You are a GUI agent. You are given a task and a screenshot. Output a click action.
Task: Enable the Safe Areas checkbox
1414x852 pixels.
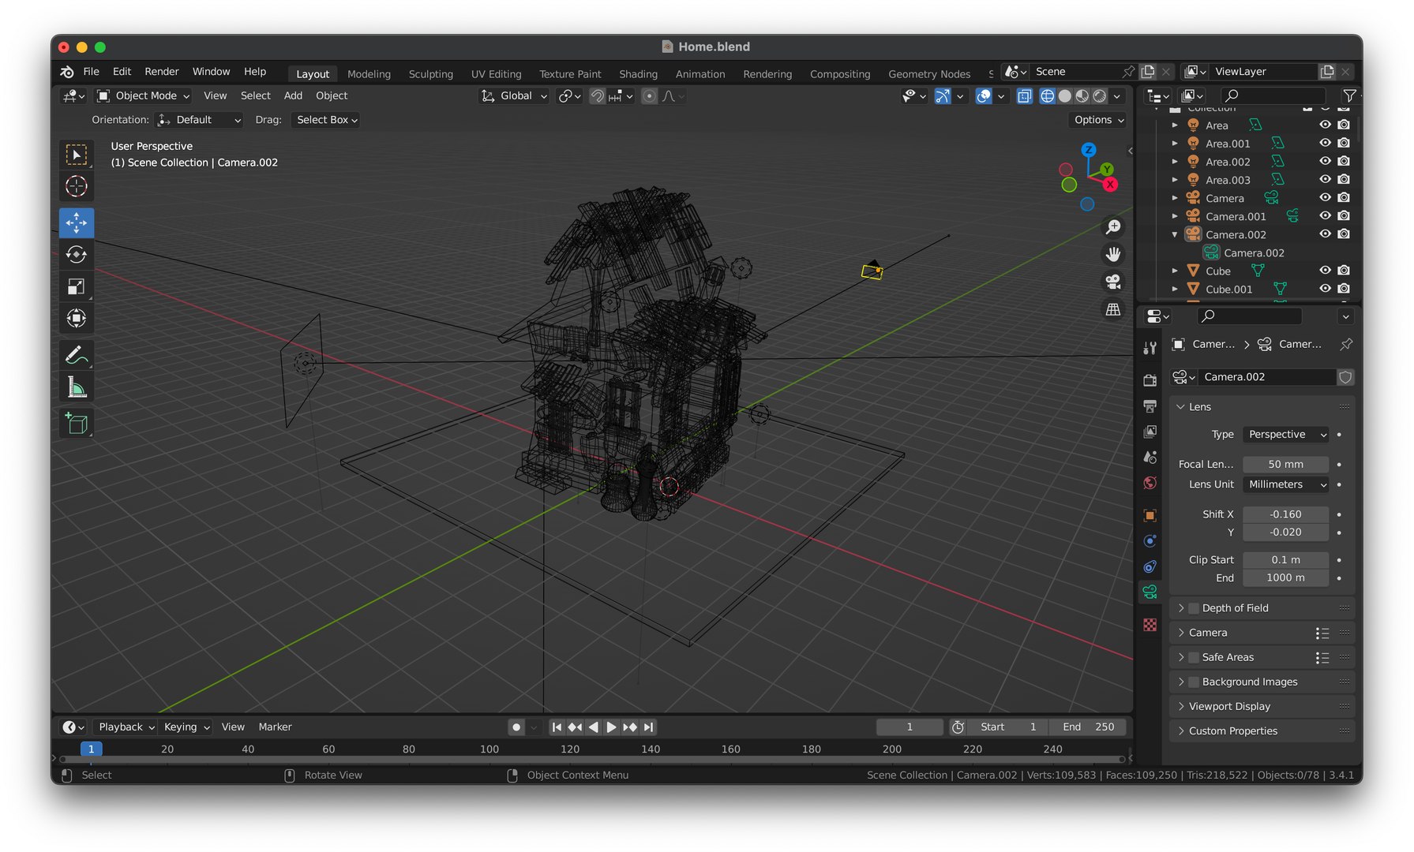point(1194,657)
